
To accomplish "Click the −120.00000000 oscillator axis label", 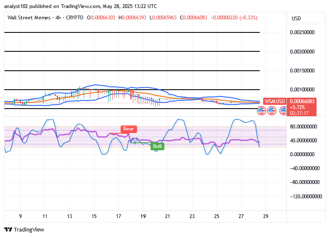I will point(306,197).
